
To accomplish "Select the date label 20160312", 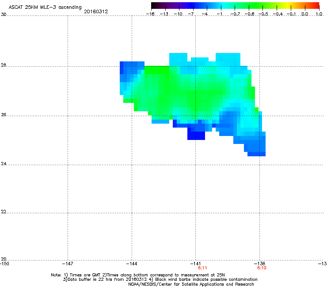I will 96,11.
